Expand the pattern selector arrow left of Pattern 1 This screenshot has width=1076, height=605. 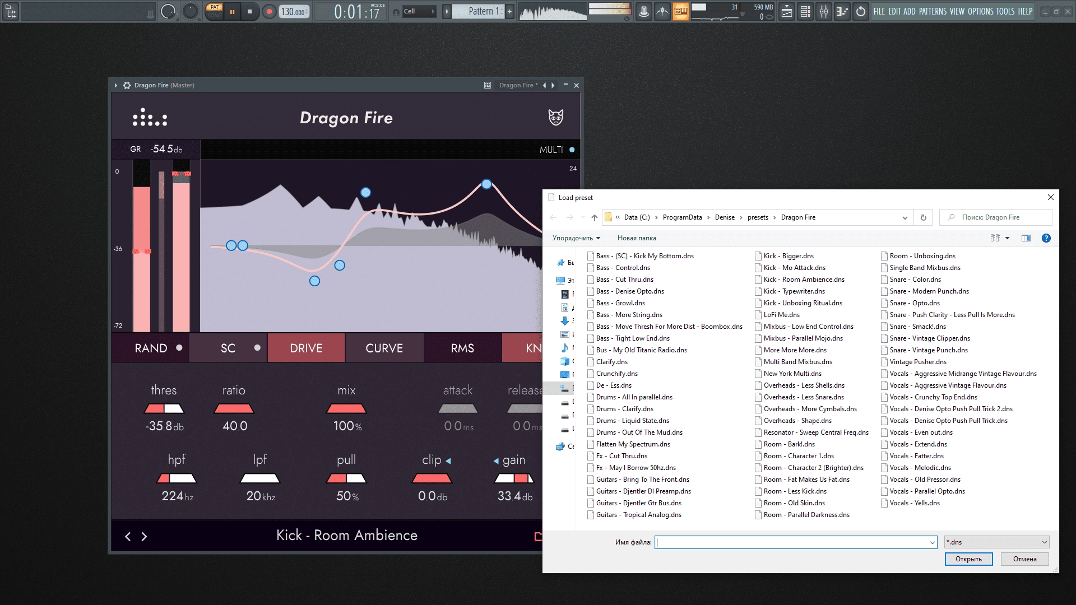pos(447,11)
